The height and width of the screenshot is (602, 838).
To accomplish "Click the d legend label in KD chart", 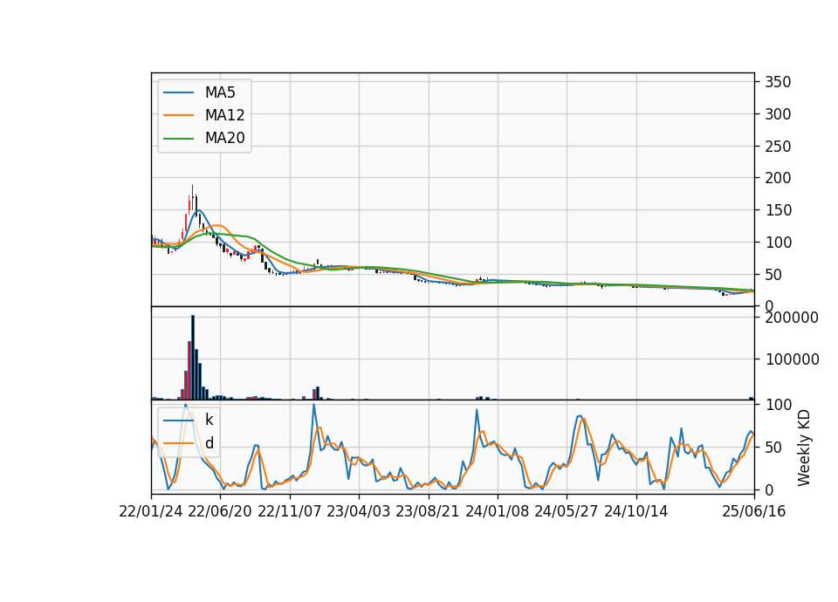I will pyautogui.click(x=209, y=443).
